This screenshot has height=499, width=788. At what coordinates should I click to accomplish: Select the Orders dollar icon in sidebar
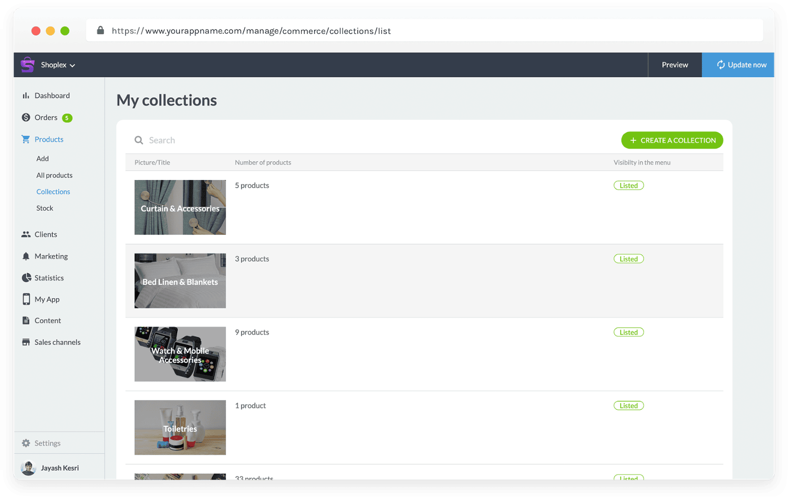[x=26, y=118]
